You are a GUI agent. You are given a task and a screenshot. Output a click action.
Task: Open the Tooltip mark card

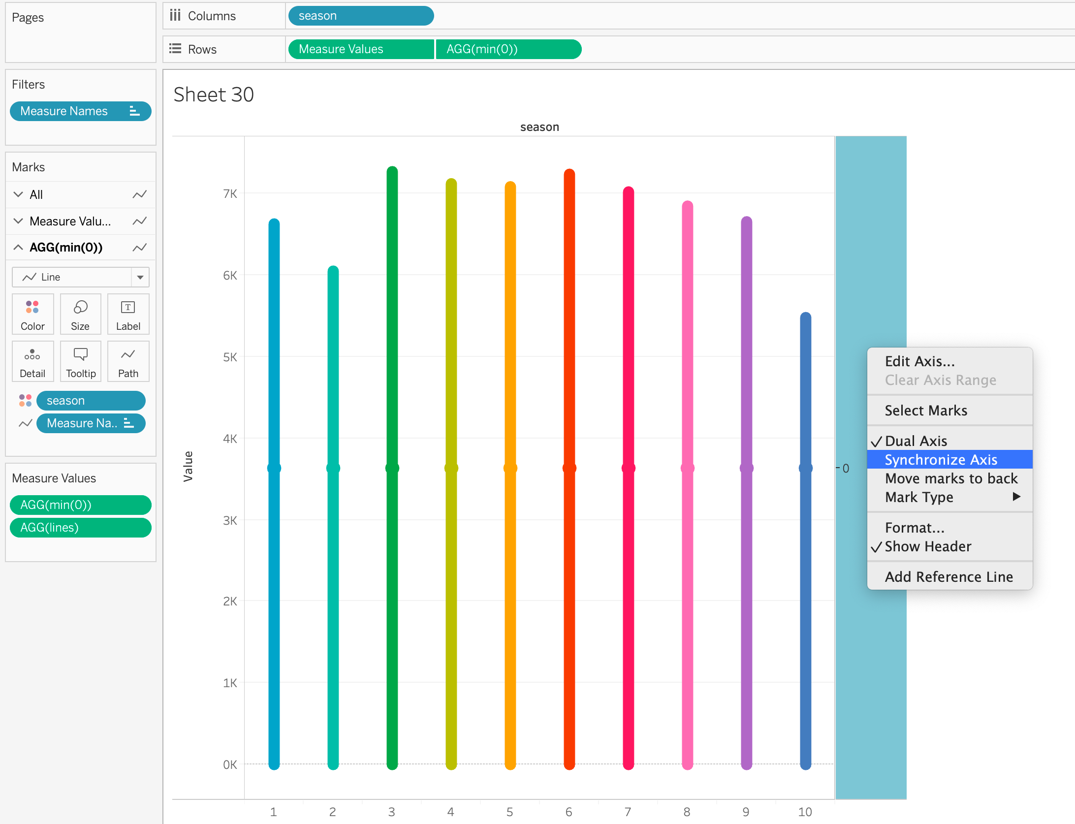80,362
